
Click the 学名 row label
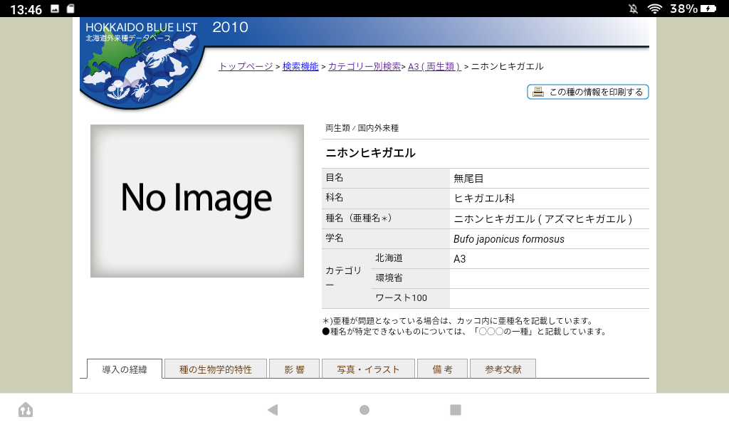pos(335,238)
